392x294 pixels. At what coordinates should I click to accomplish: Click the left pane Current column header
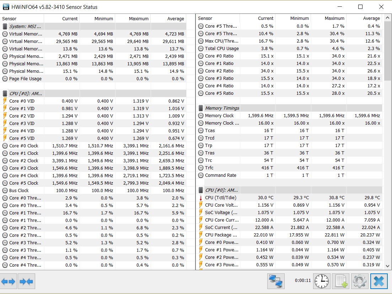[x=62, y=18]
